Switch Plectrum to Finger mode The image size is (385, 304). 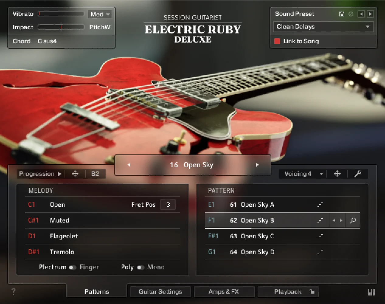[x=73, y=268]
